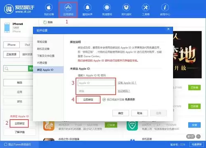
Task: Click Learn Details (了解详情) button
Action: 19,132
